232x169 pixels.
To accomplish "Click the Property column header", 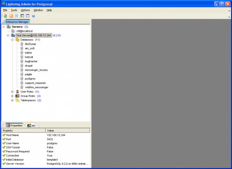I will (x=24, y=131).
